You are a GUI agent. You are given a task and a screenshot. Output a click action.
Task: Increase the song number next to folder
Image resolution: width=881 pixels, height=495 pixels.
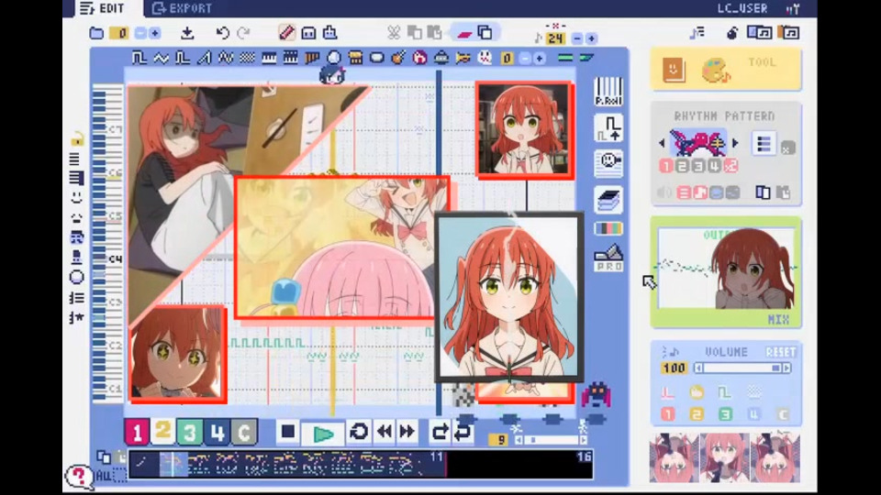154,33
